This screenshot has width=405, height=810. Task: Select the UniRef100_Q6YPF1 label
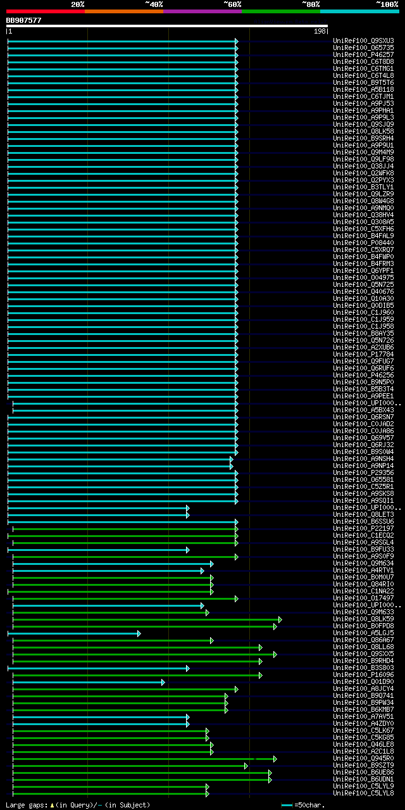click(363, 270)
